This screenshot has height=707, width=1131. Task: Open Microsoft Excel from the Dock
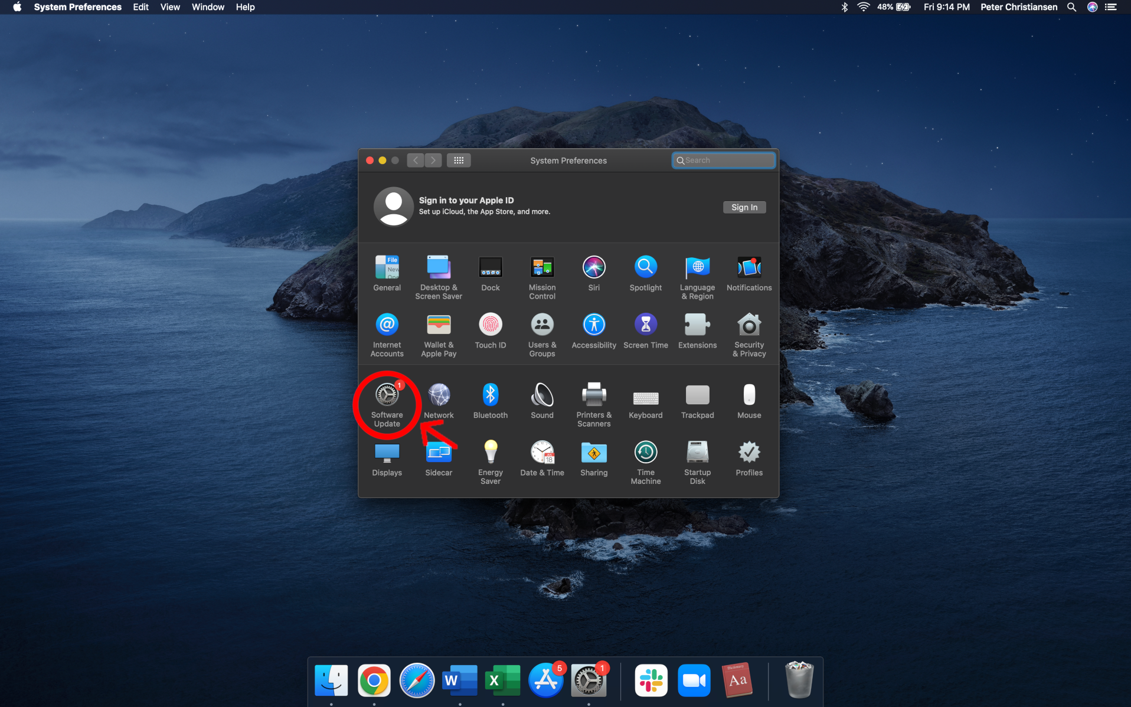502,680
